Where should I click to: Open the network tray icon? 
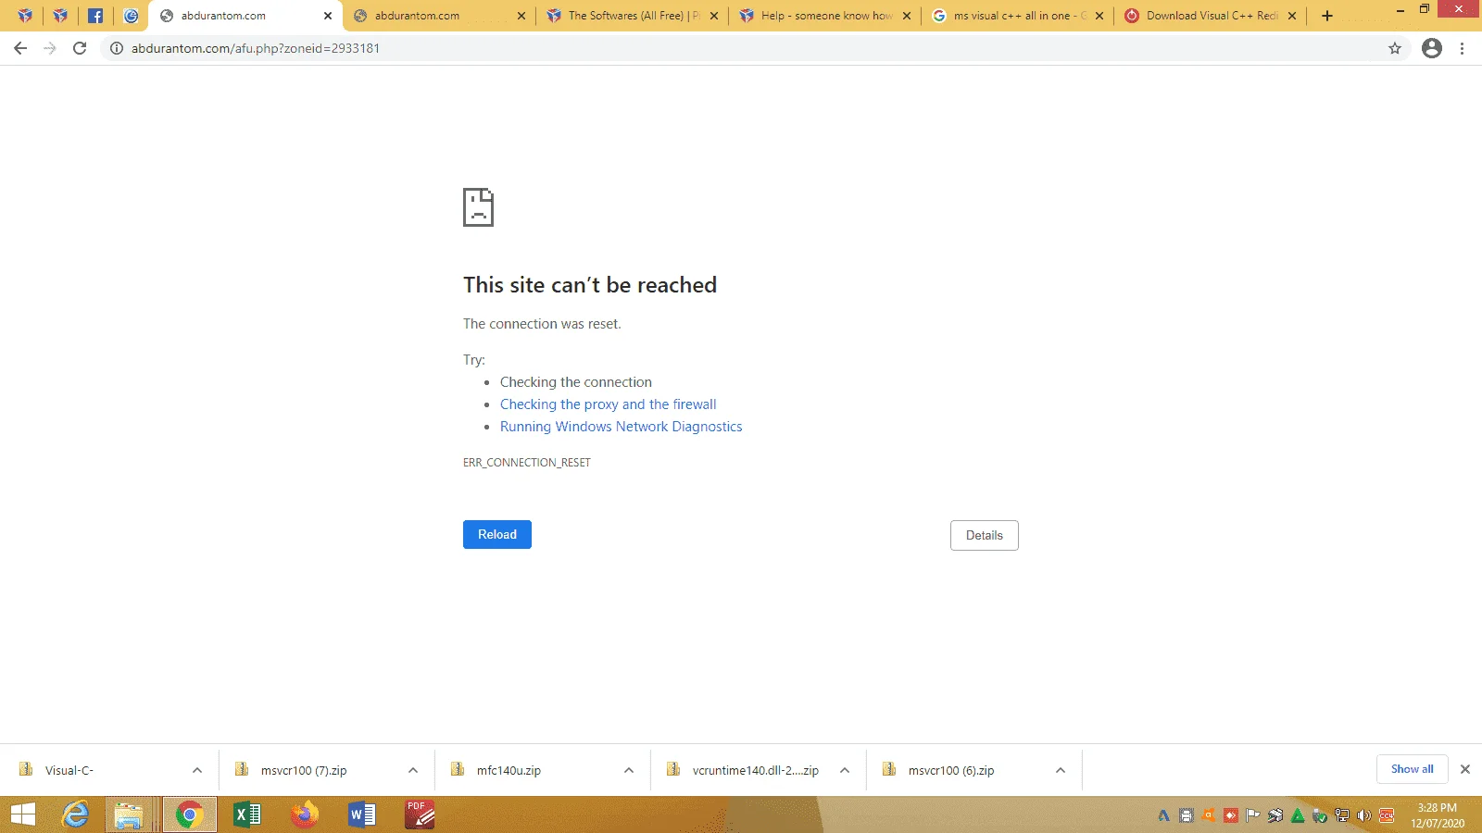(1342, 815)
